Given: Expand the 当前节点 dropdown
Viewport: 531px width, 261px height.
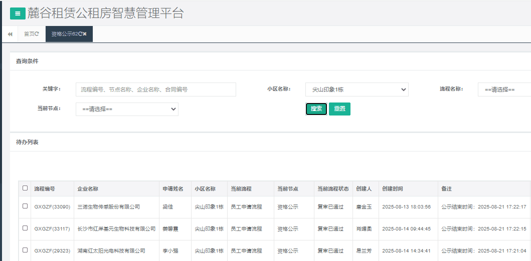Looking at the screenshot, I should [x=127, y=109].
